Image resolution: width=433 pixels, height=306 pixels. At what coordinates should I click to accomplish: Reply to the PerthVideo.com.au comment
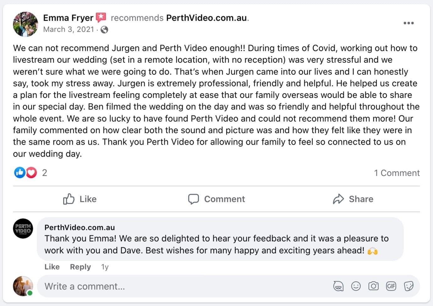(x=80, y=267)
